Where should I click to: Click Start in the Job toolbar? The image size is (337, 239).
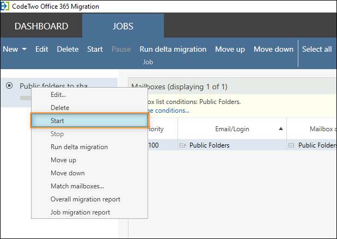tap(95, 49)
